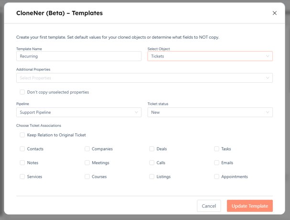The height and width of the screenshot is (220, 290).
Task: Open the Select Object dropdown
Action: 210,56
